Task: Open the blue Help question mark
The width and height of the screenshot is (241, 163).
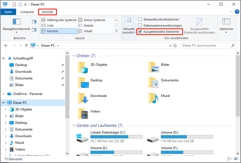Action: pyautogui.click(x=237, y=12)
